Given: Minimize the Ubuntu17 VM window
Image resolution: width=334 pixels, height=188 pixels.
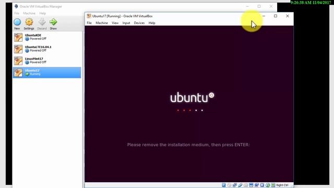Looking at the screenshot, I should pyautogui.click(x=264, y=16).
